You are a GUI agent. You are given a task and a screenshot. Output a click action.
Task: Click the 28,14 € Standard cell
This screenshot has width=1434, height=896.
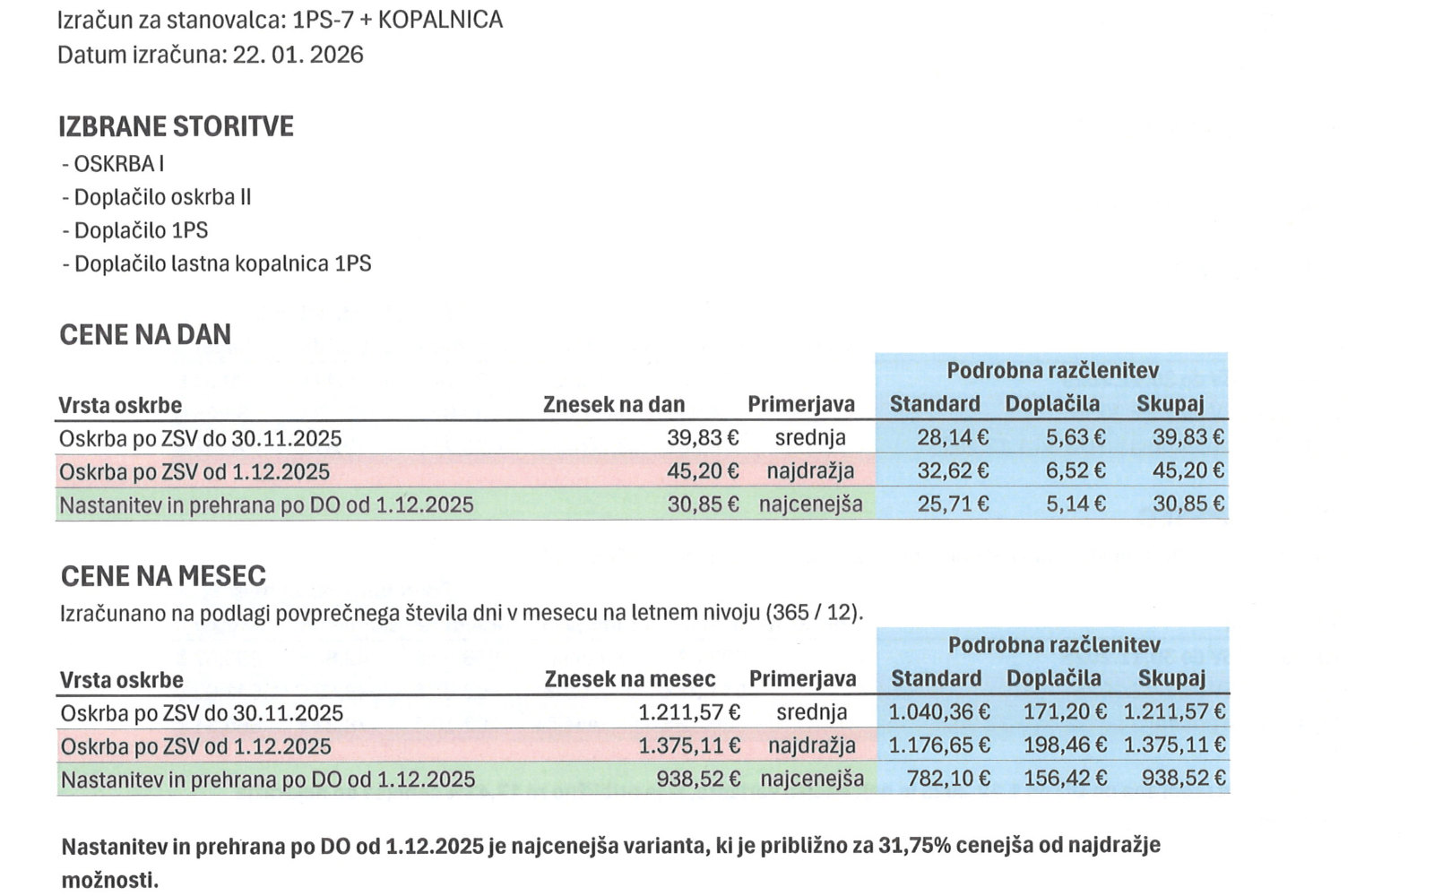click(953, 437)
